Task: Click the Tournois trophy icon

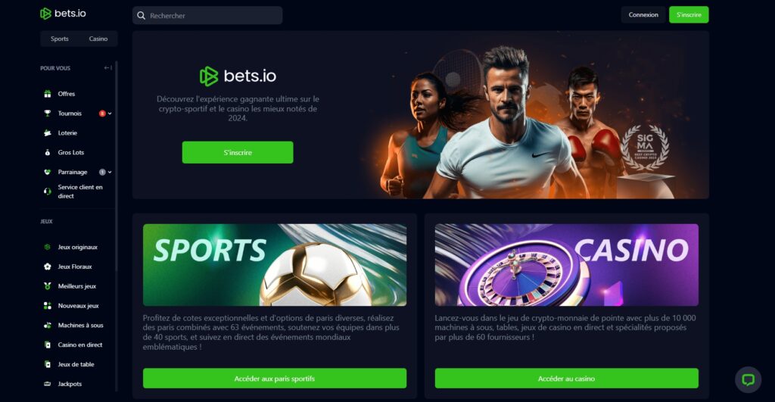Action: [48, 114]
